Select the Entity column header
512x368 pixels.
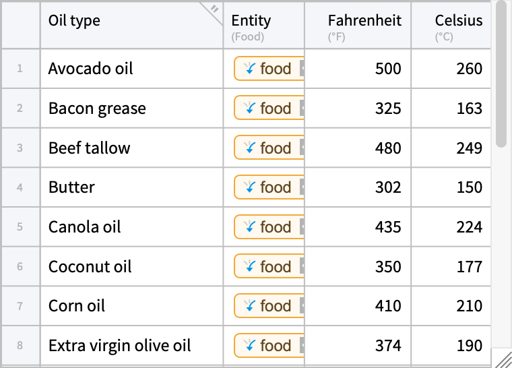point(263,25)
